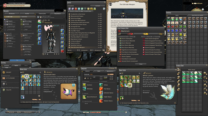Viewport: 208px width, 116px height.
Task: Click the Behemoth Heir minion portrait thumbnail
Action: 68,91
